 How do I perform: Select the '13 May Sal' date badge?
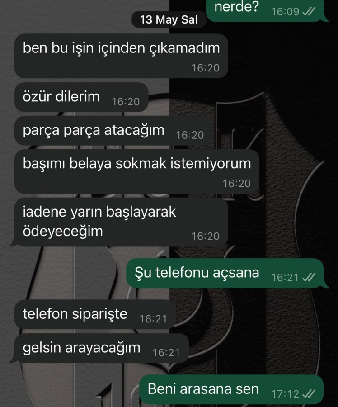[169, 19]
